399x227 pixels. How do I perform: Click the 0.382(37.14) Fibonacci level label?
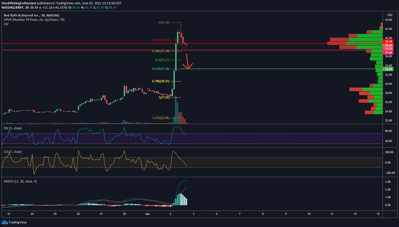(161, 51)
